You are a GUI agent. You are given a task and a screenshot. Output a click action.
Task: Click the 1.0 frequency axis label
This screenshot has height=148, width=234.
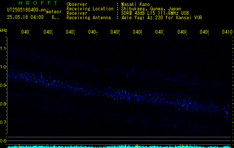[x=3, y=67]
